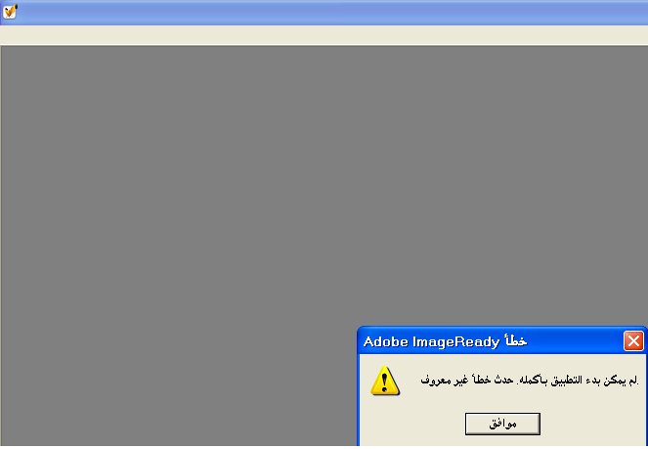Screen dimensions: 648x449
Task: Select the Adobe ImageReady title text
Action: (431, 342)
